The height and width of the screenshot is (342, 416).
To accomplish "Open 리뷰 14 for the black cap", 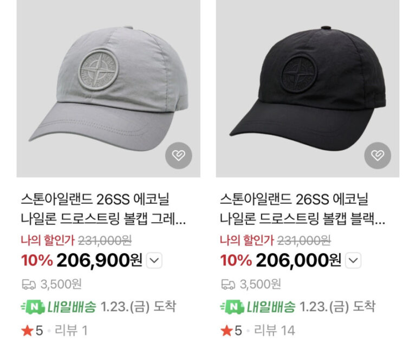I will click(275, 331).
